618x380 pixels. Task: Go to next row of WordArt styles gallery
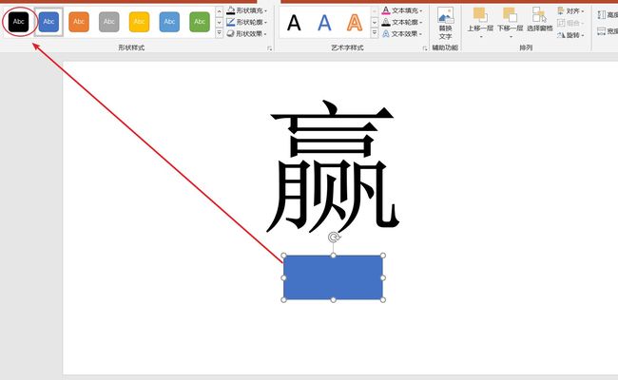click(375, 23)
